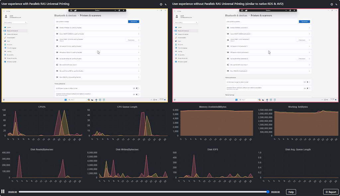Pause the comparison video playback
The image size is (340, 196).
pos(3,192)
